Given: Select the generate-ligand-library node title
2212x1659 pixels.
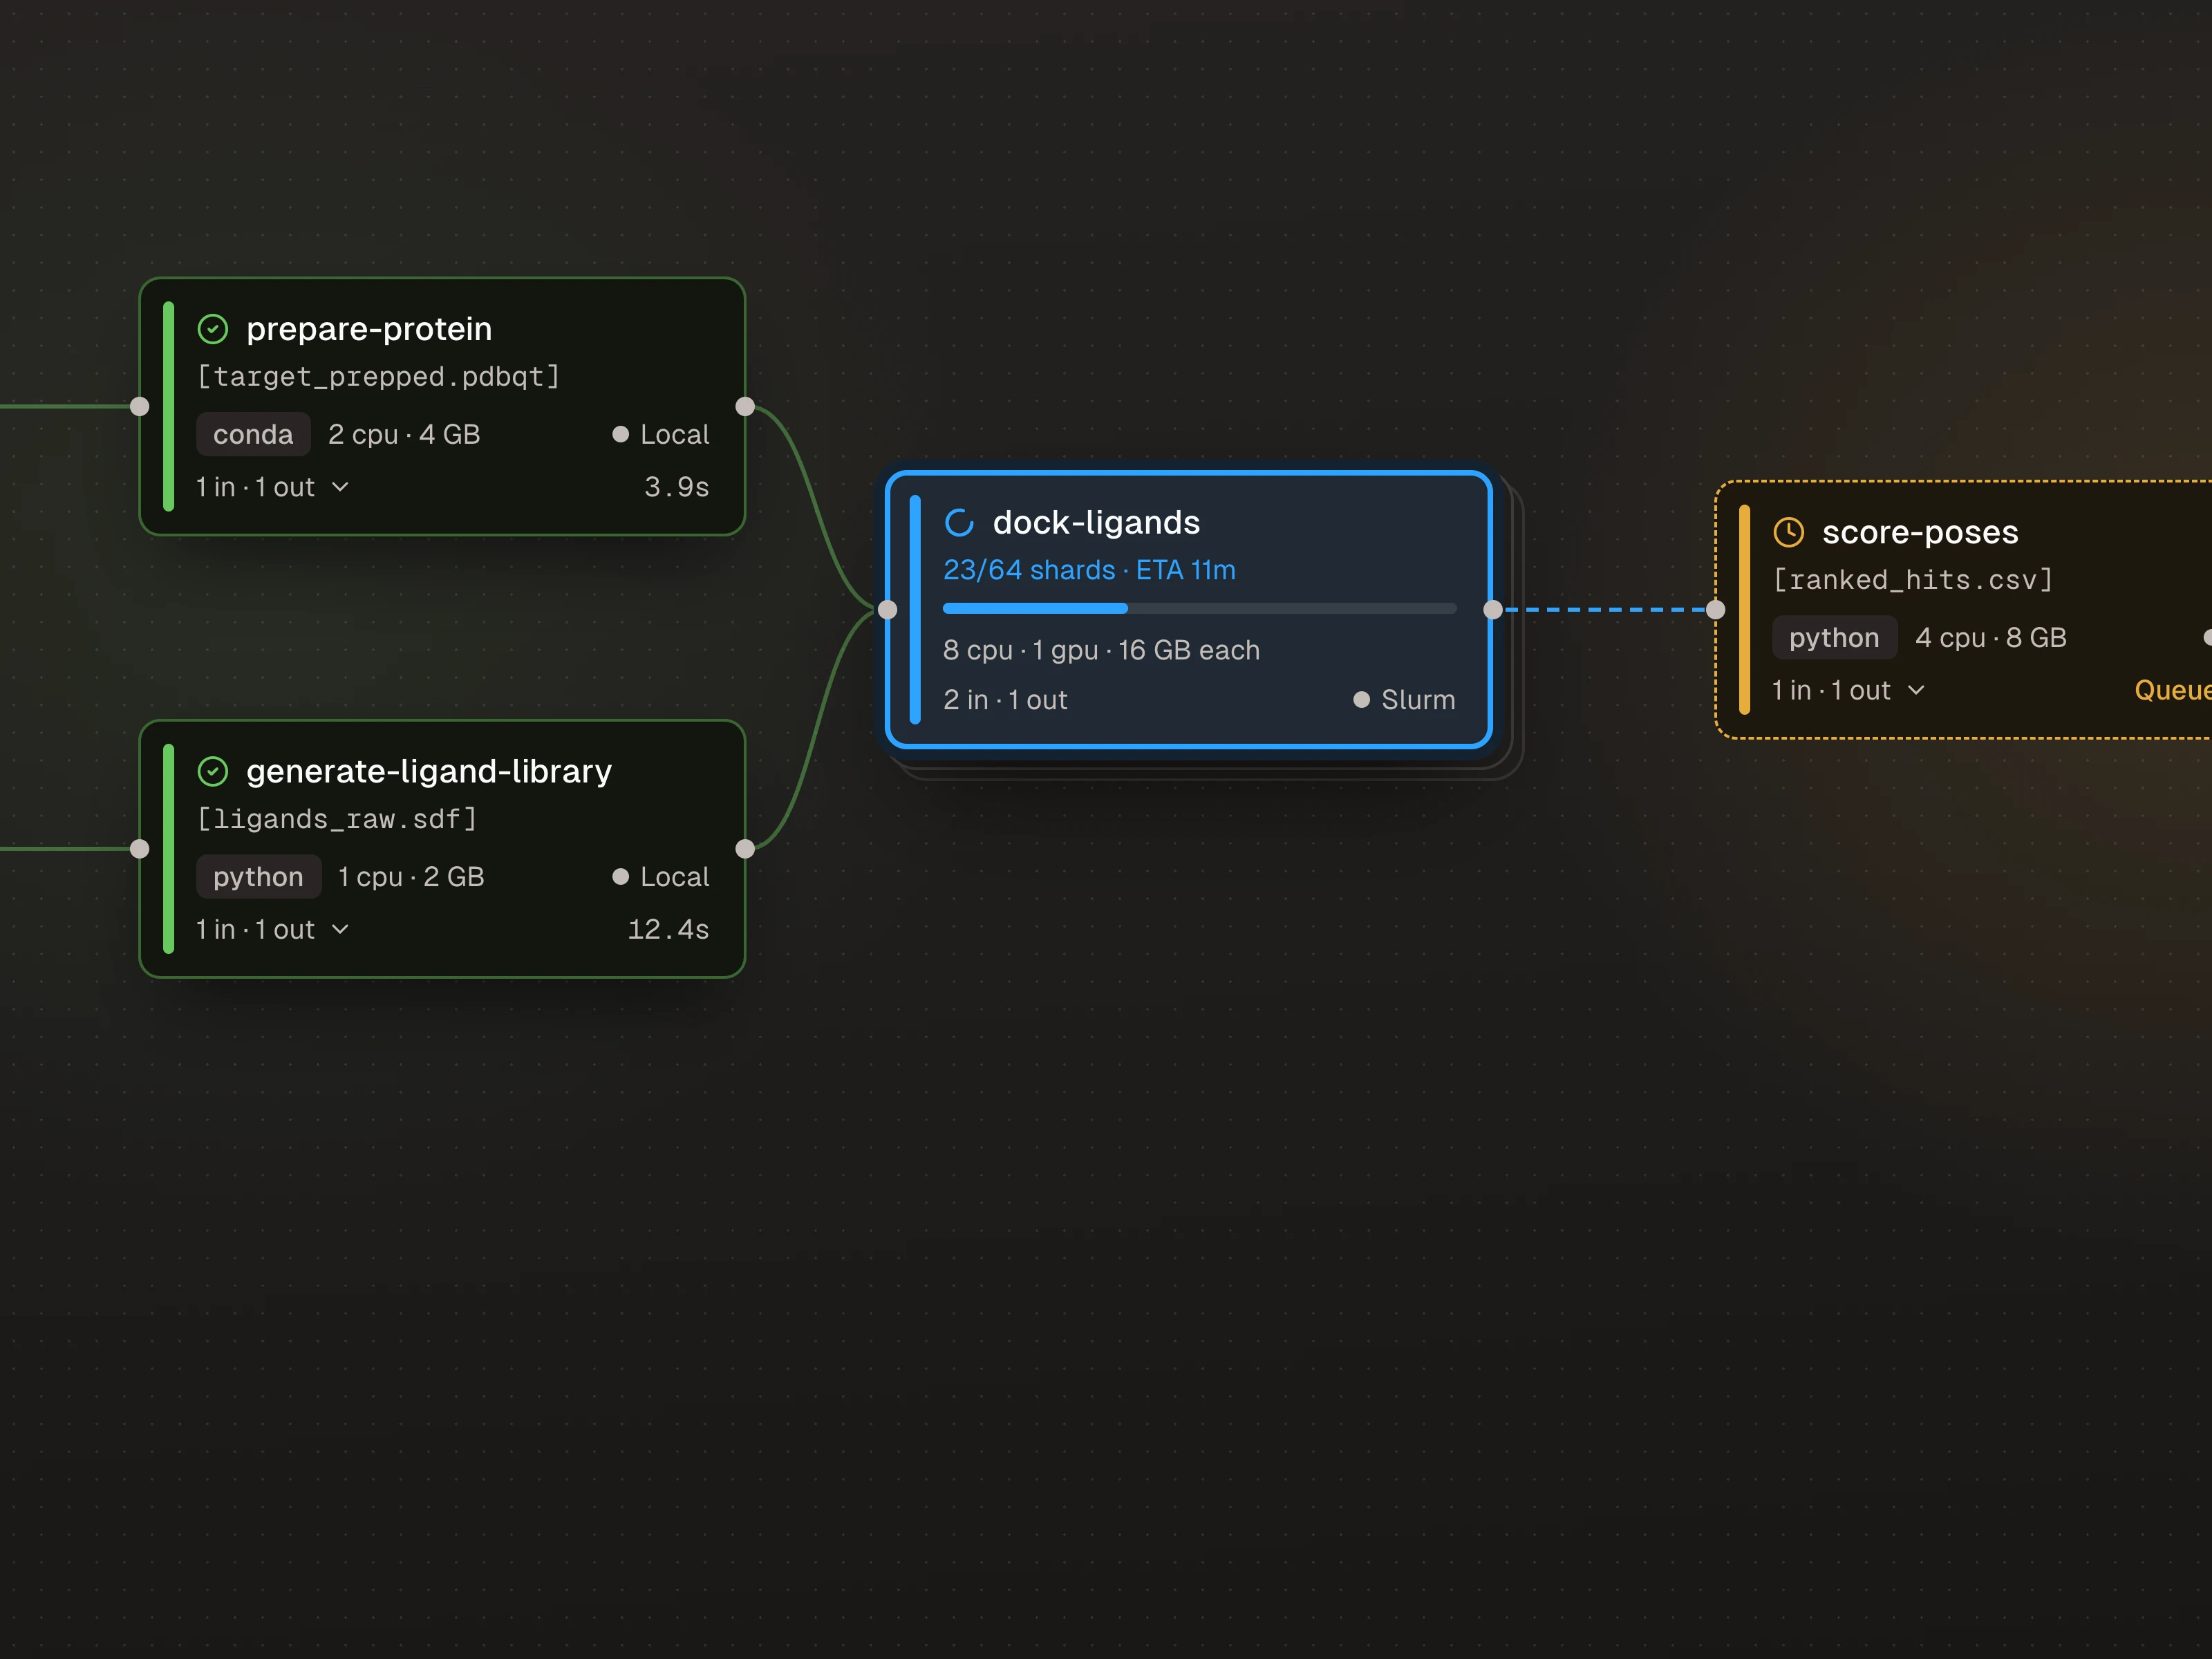Looking at the screenshot, I should 429,771.
